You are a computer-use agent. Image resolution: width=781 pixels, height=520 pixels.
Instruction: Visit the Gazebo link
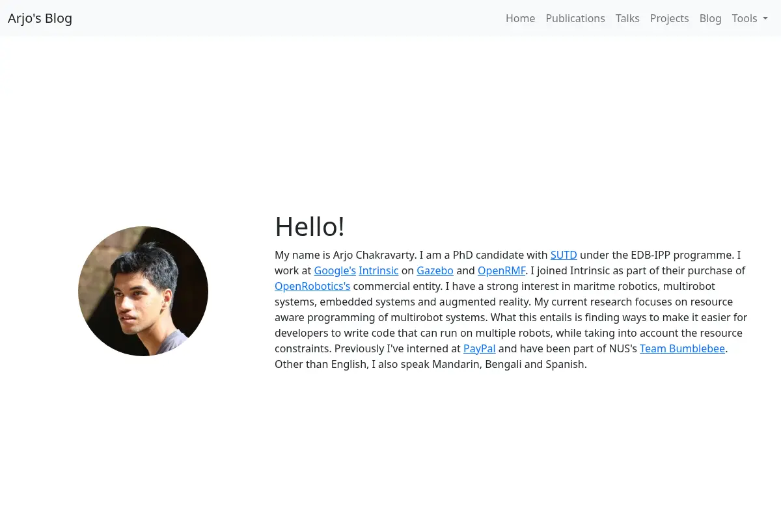point(435,270)
